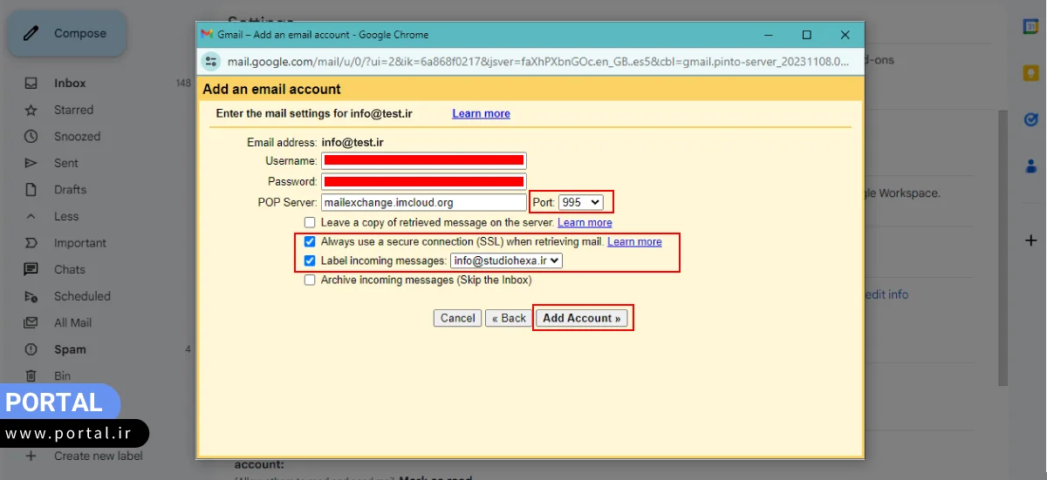The height and width of the screenshot is (480, 1047).
Task: Uncheck always use secure connection SSL
Action: (310, 242)
